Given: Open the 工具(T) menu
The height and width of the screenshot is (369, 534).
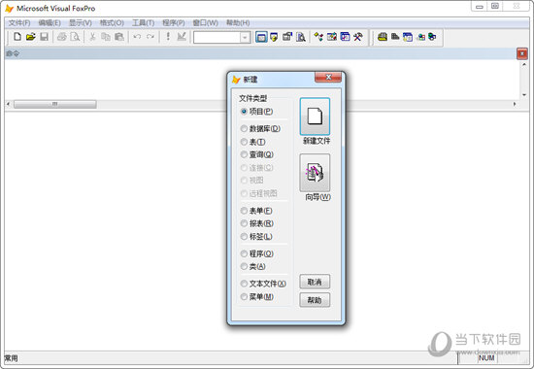Looking at the screenshot, I should pyautogui.click(x=144, y=23).
